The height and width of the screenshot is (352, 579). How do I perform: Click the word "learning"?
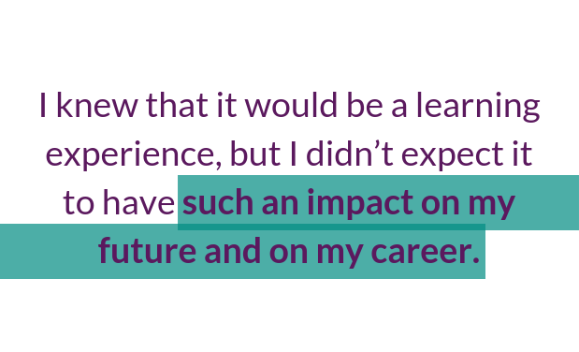(x=478, y=107)
